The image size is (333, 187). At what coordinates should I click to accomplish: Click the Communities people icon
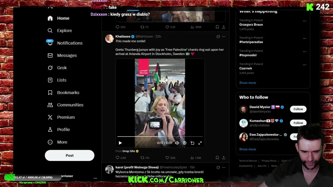click(50, 105)
